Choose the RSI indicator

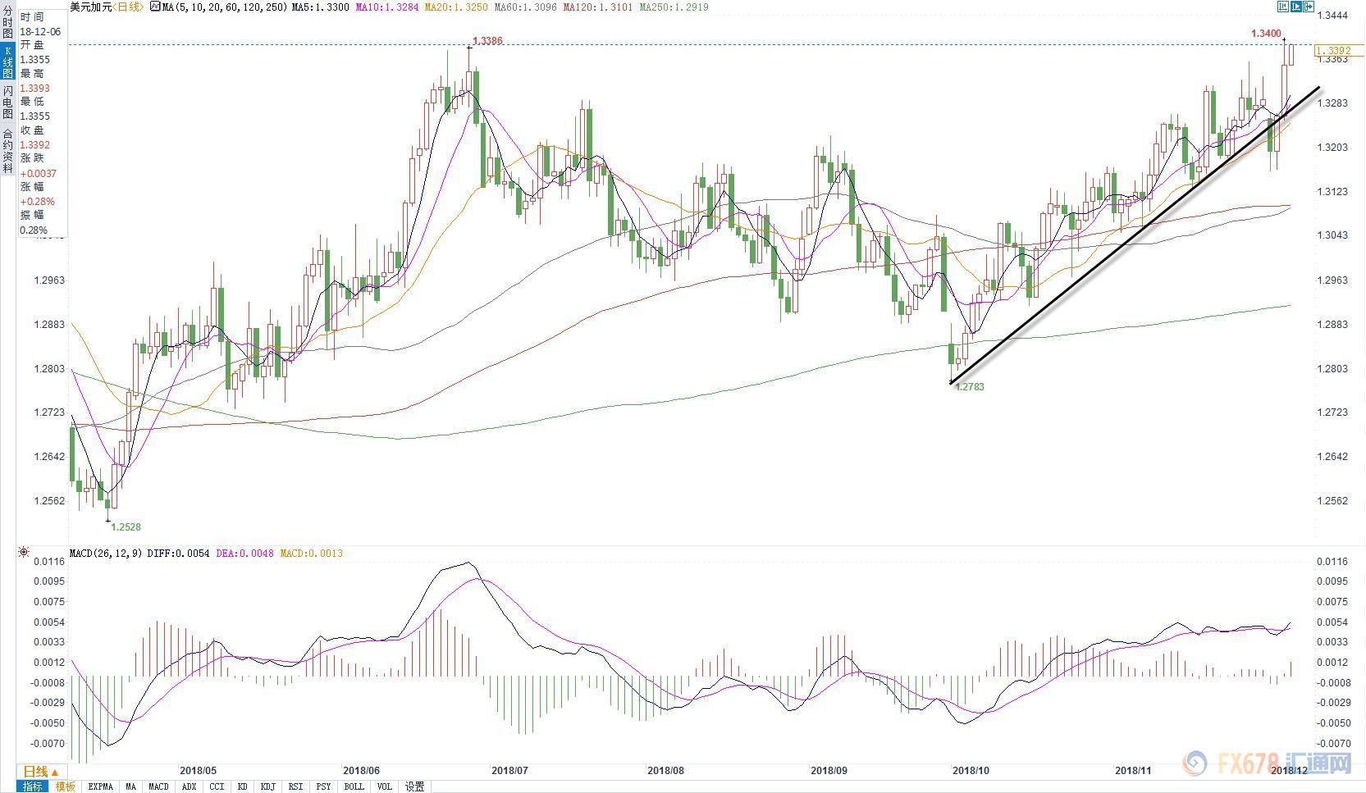(296, 786)
